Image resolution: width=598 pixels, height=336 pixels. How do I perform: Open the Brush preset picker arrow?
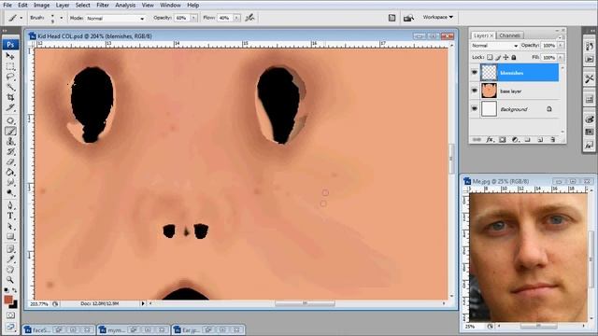click(x=61, y=18)
